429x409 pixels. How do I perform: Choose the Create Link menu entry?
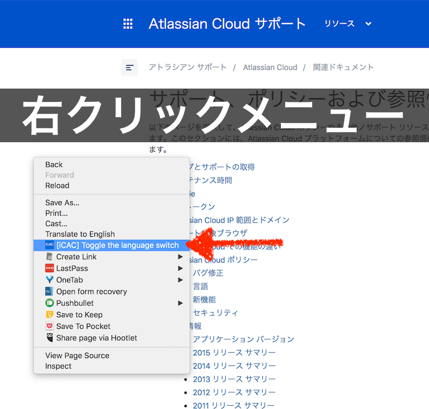[112, 257]
